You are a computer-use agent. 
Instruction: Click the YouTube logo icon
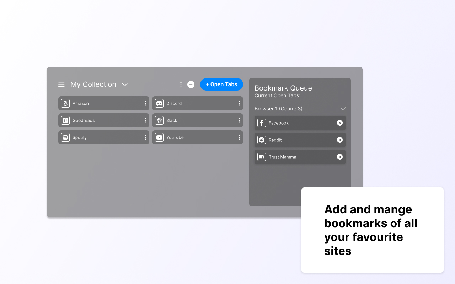[x=159, y=137]
